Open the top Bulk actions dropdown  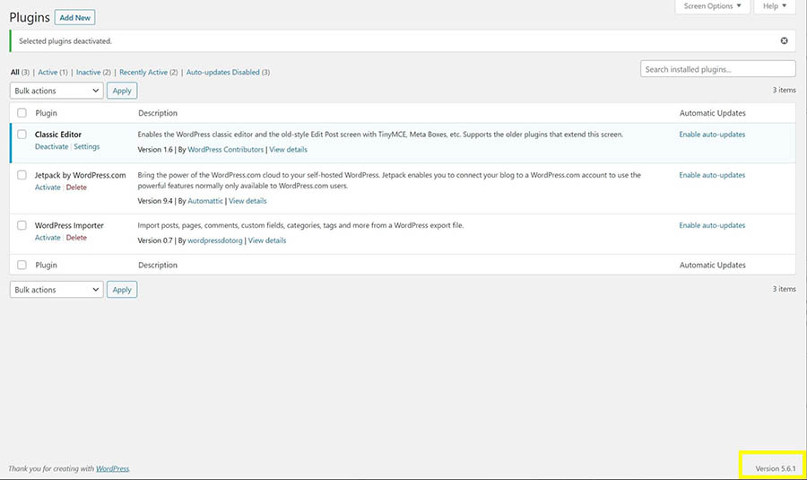coord(56,91)
